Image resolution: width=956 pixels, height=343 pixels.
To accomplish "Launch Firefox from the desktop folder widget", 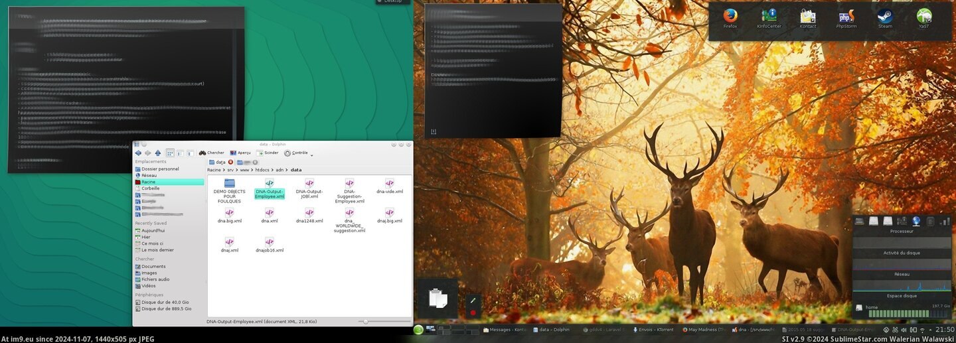I will coord(730,18).
